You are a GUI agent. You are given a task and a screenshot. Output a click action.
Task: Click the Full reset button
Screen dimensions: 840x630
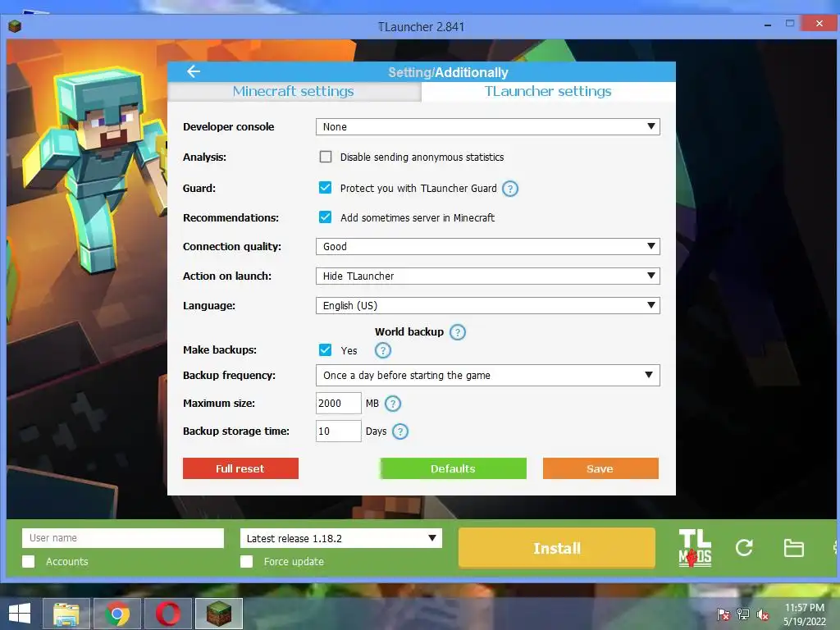240,468
